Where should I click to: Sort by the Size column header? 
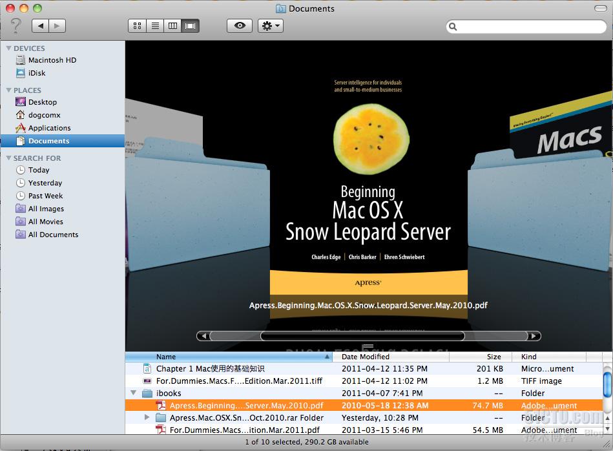pyautogui.click(x=481, y=357)
